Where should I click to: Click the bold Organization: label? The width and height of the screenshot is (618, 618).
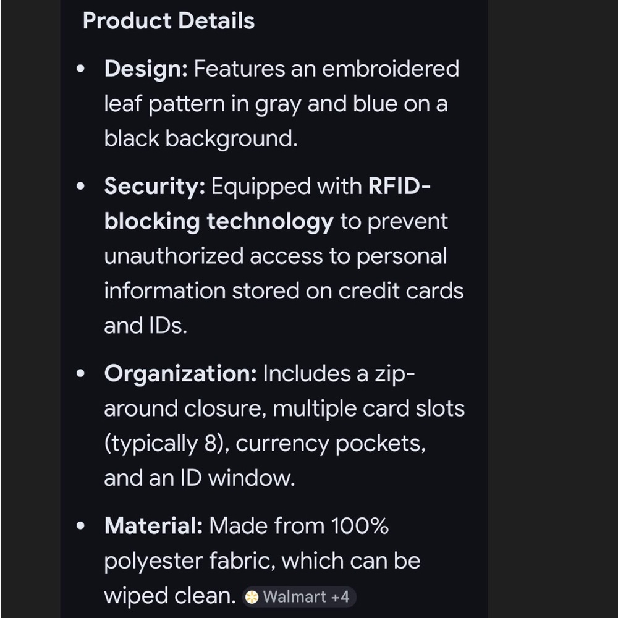[x=180, y=373]
